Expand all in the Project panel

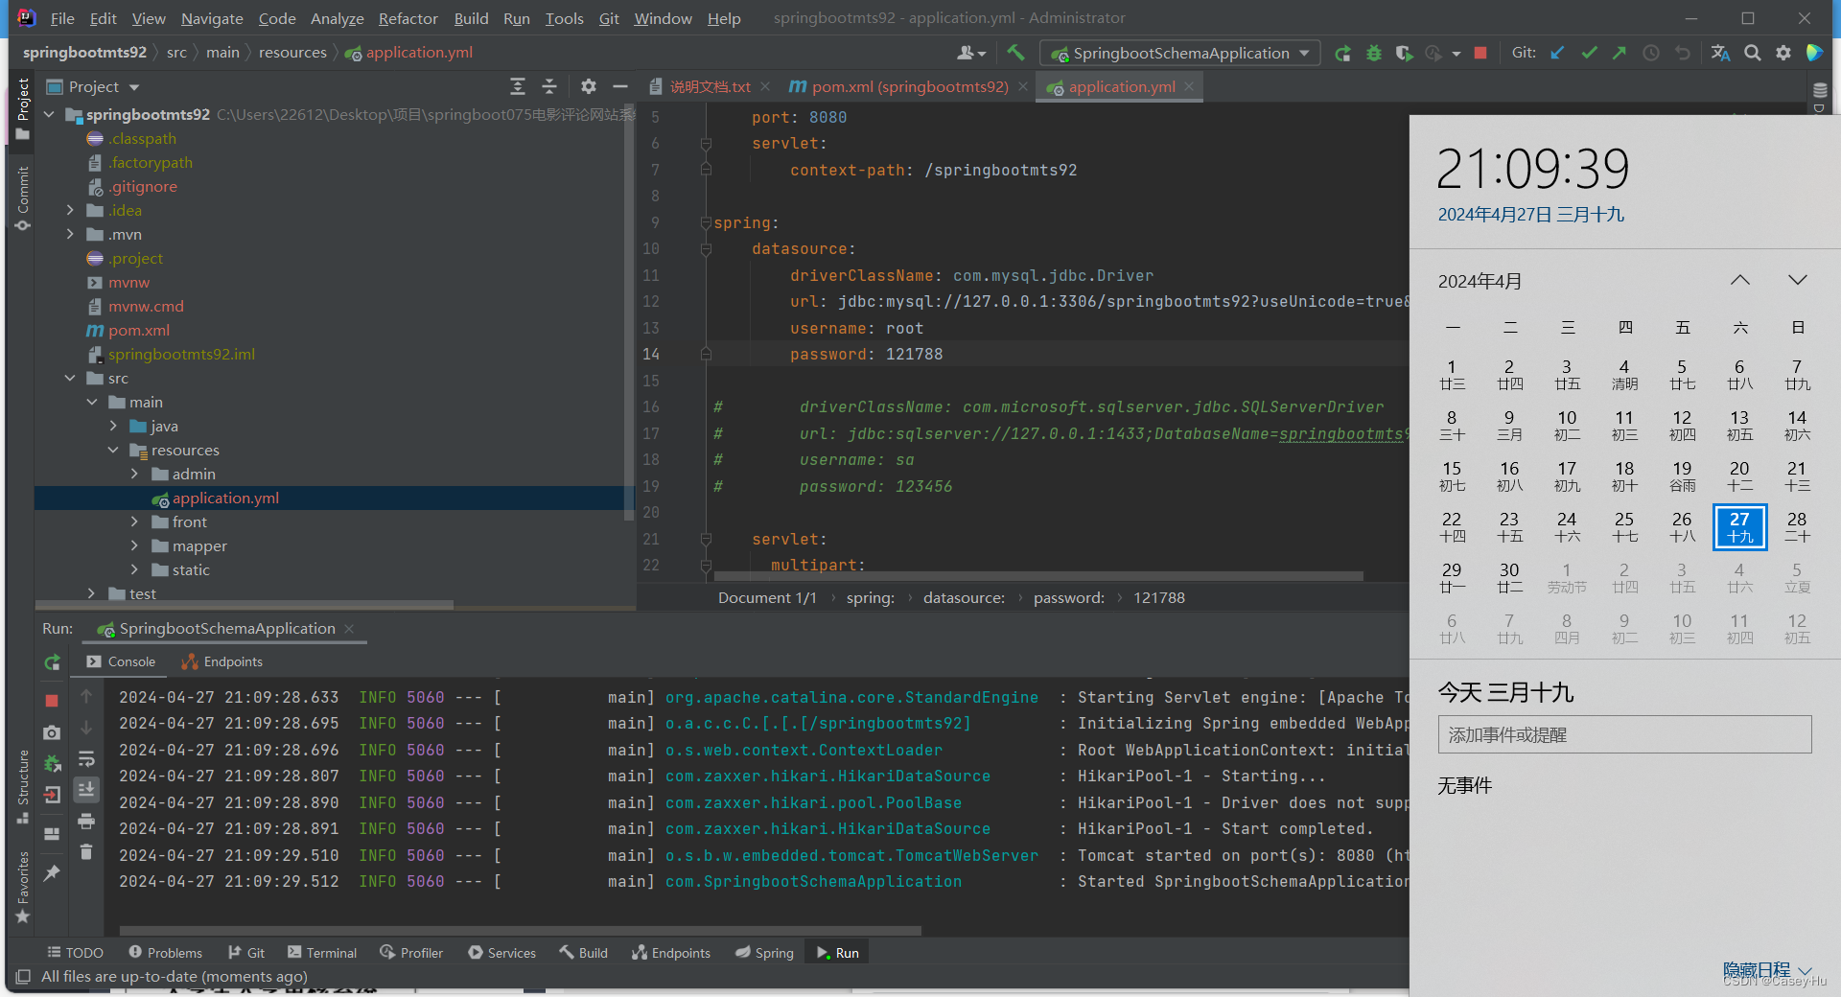(x=518, y=86)
